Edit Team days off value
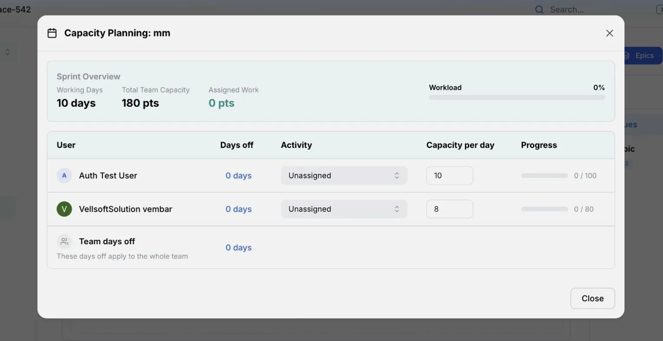This screenshot has width=663, height=341. point(238,248)
